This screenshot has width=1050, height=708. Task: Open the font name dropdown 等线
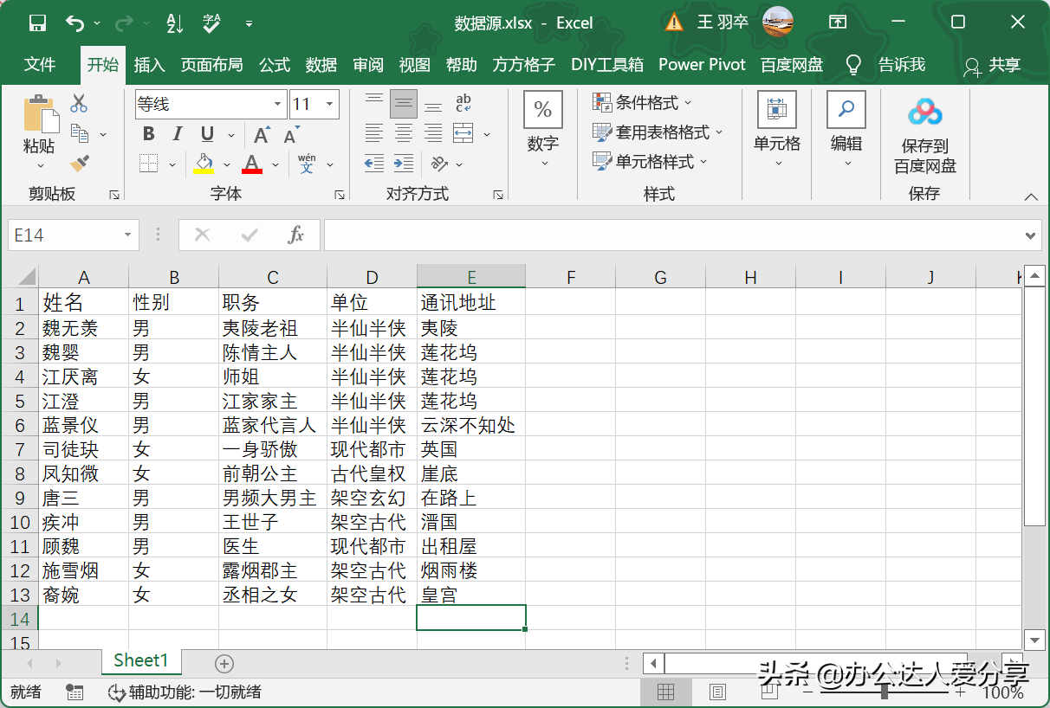tap(278, 105)
